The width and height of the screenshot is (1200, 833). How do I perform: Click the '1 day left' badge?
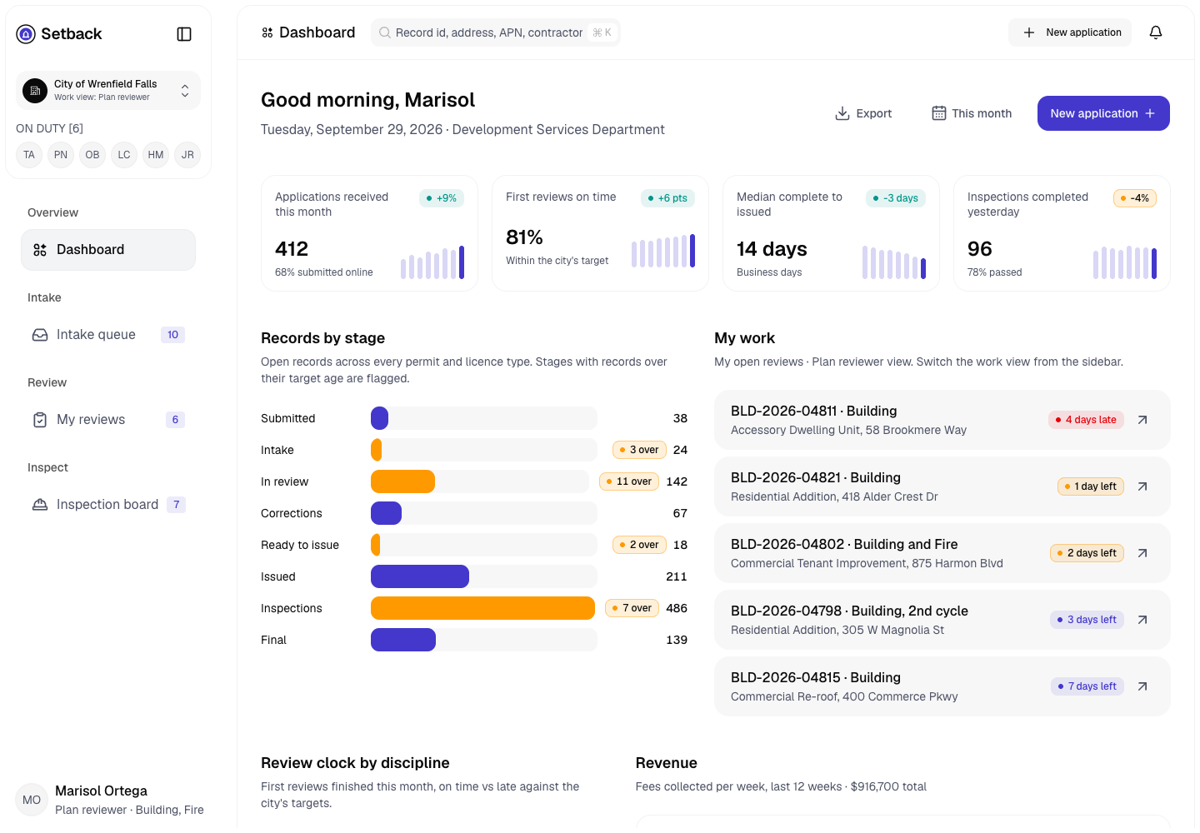[x=1090, y=486]
